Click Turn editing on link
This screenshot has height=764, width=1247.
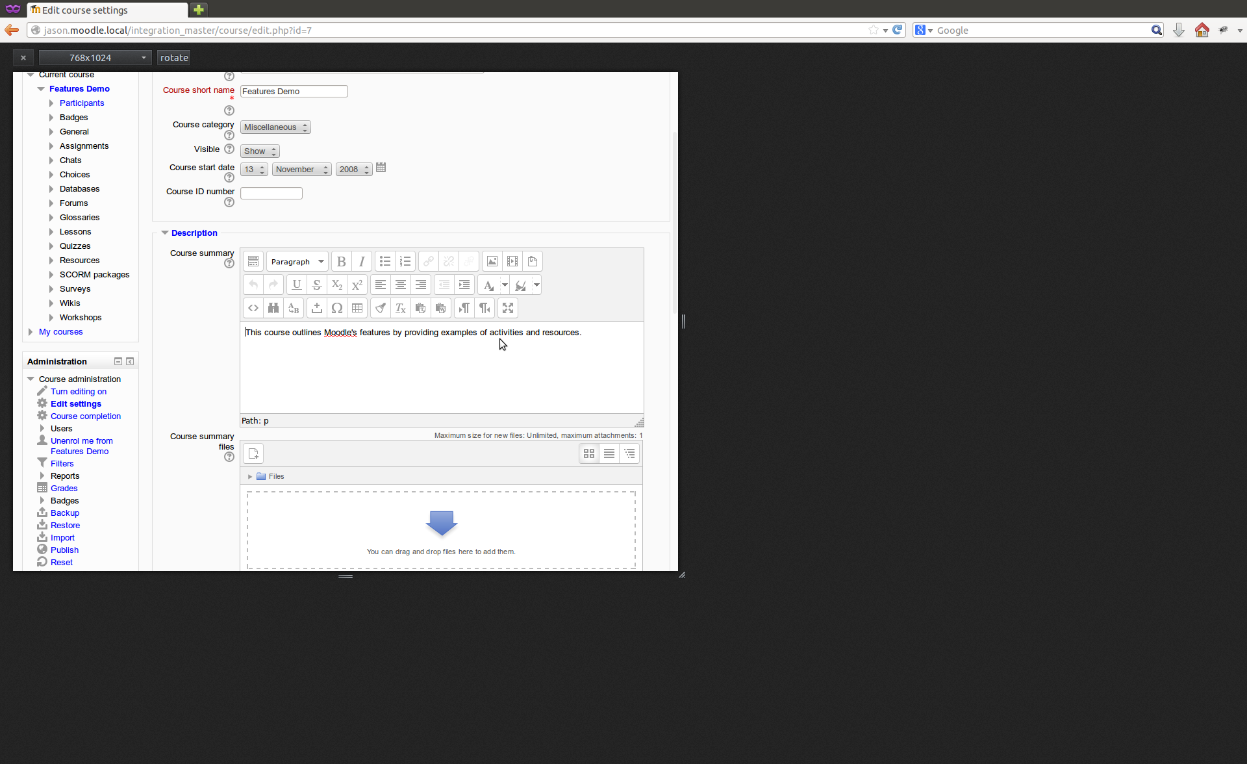(79, 392)
